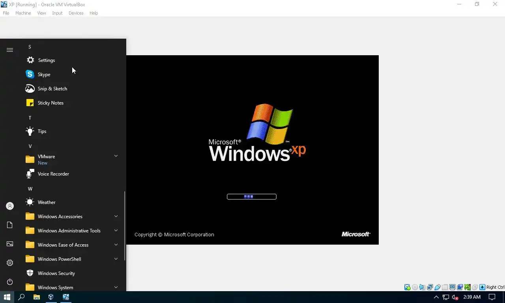Click the network status tray icon
This screenshot has width=505, height=303.
click(445, 297)
